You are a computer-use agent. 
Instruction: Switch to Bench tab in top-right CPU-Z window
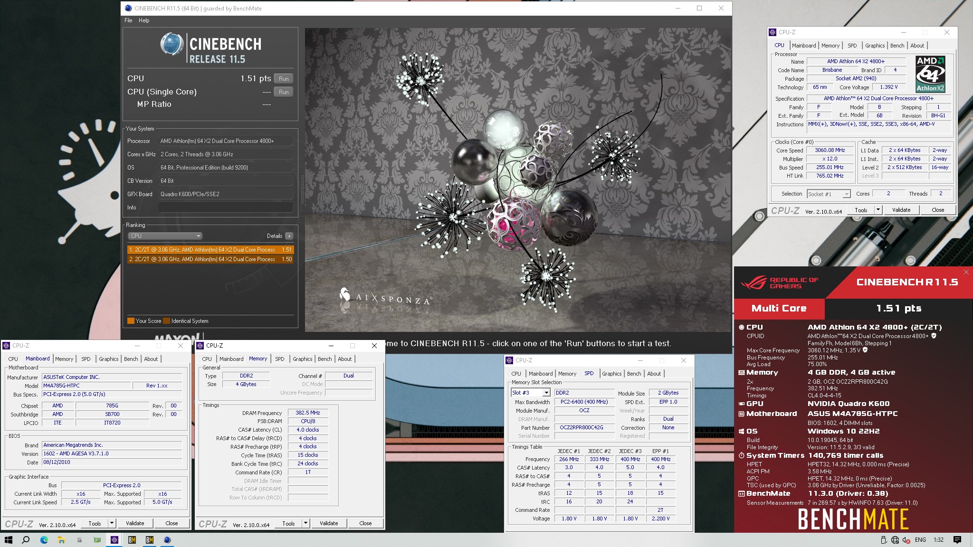(x=897, y=46)
